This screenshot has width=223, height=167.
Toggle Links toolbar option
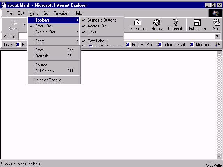(102, 32)
